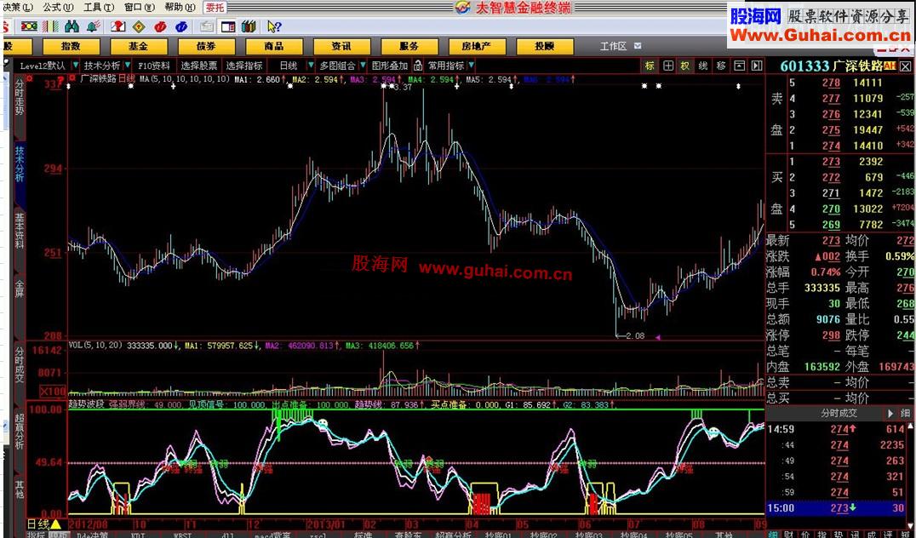Image resolution: width=916 pixels, height=538 pixels.
Task: Click the 委托 trading button
Action: point(215,7)
